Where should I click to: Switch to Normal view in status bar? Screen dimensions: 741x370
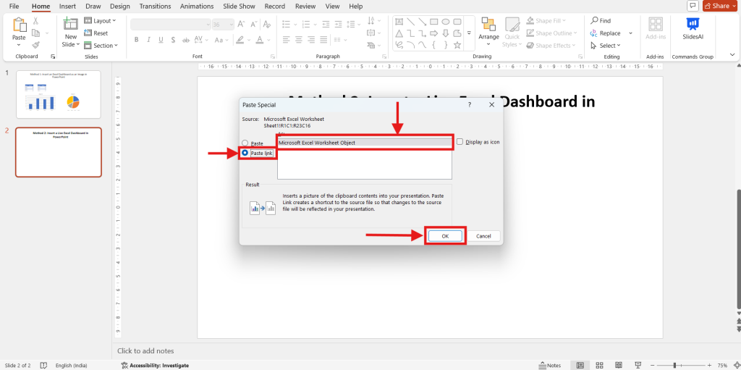click(x=580, y=365)
